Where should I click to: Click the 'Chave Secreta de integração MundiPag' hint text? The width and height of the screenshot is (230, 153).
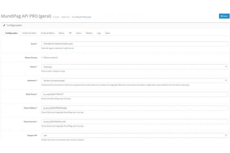click(x=63, y=126)
